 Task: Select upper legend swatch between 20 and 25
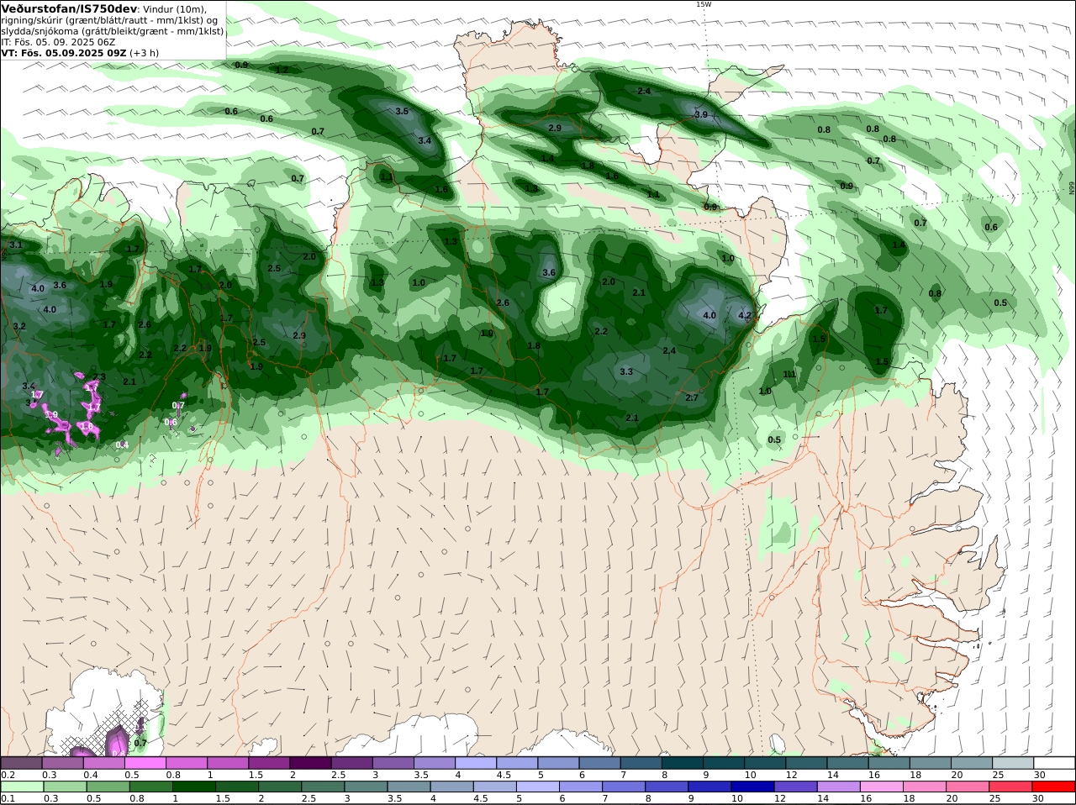point(973,763)
